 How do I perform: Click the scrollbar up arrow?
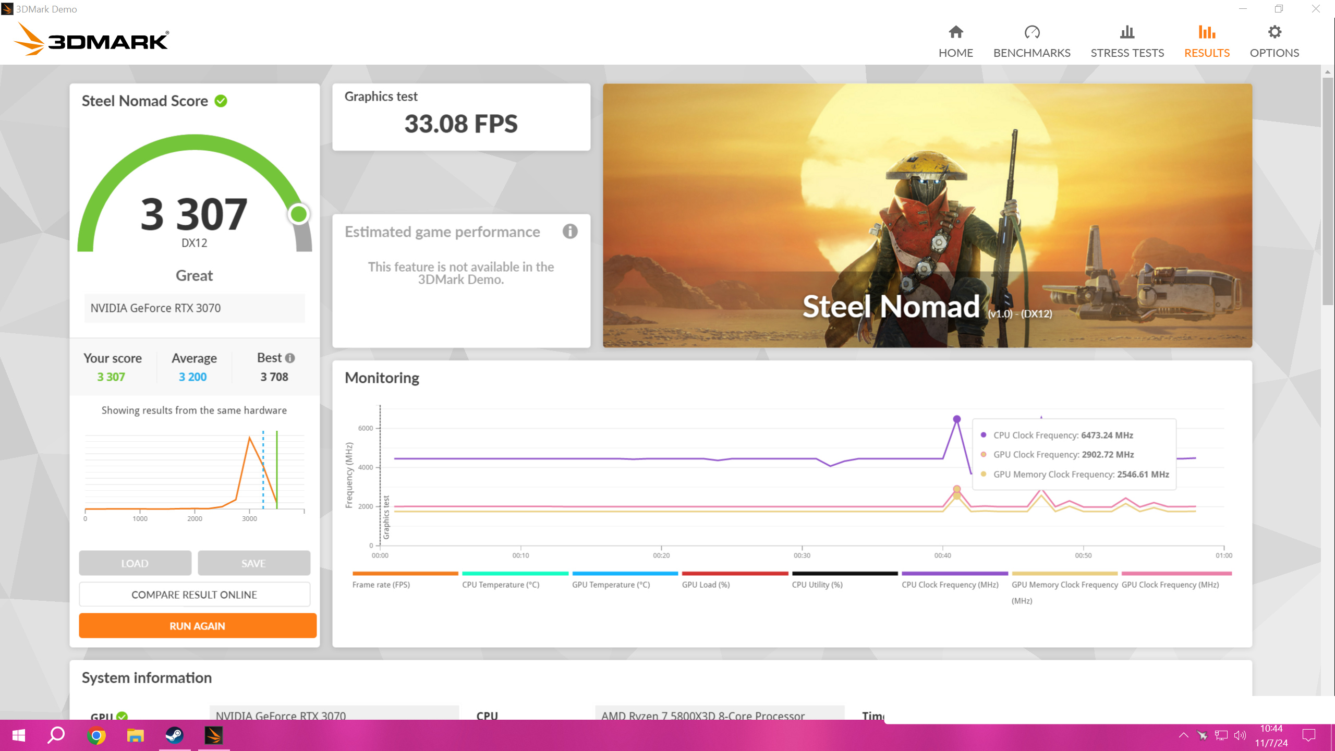coord(1328,71)
